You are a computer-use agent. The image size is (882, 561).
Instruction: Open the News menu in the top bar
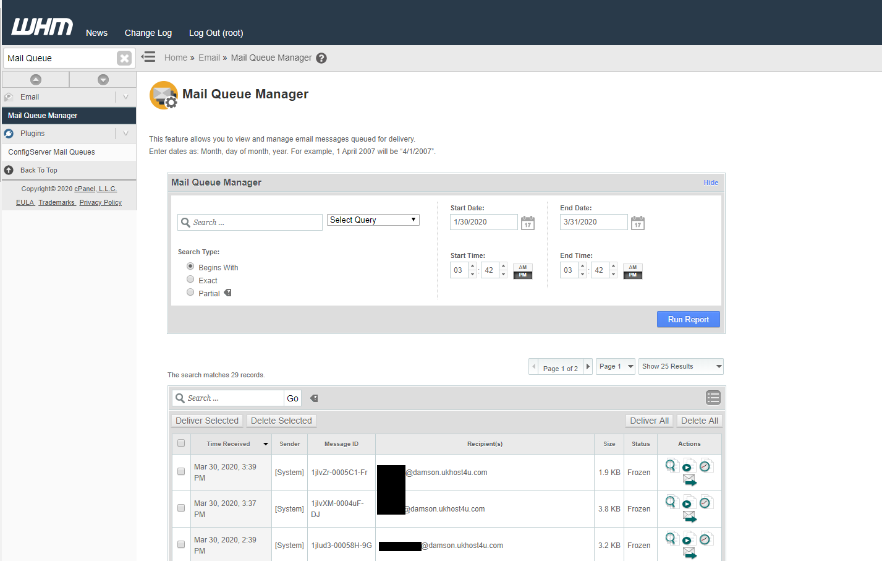(96, 33)
